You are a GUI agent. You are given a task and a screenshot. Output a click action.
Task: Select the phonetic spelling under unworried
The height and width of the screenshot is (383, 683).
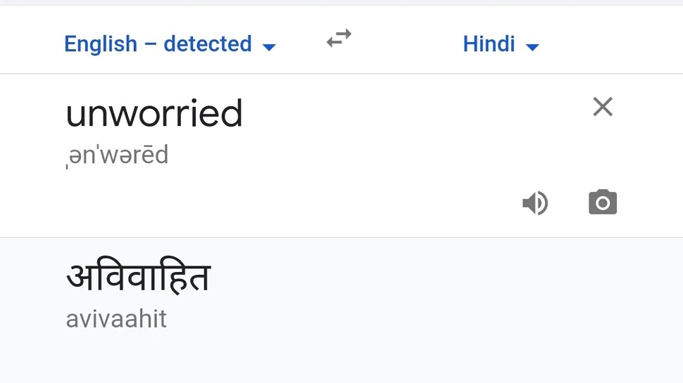pos(117,155)
